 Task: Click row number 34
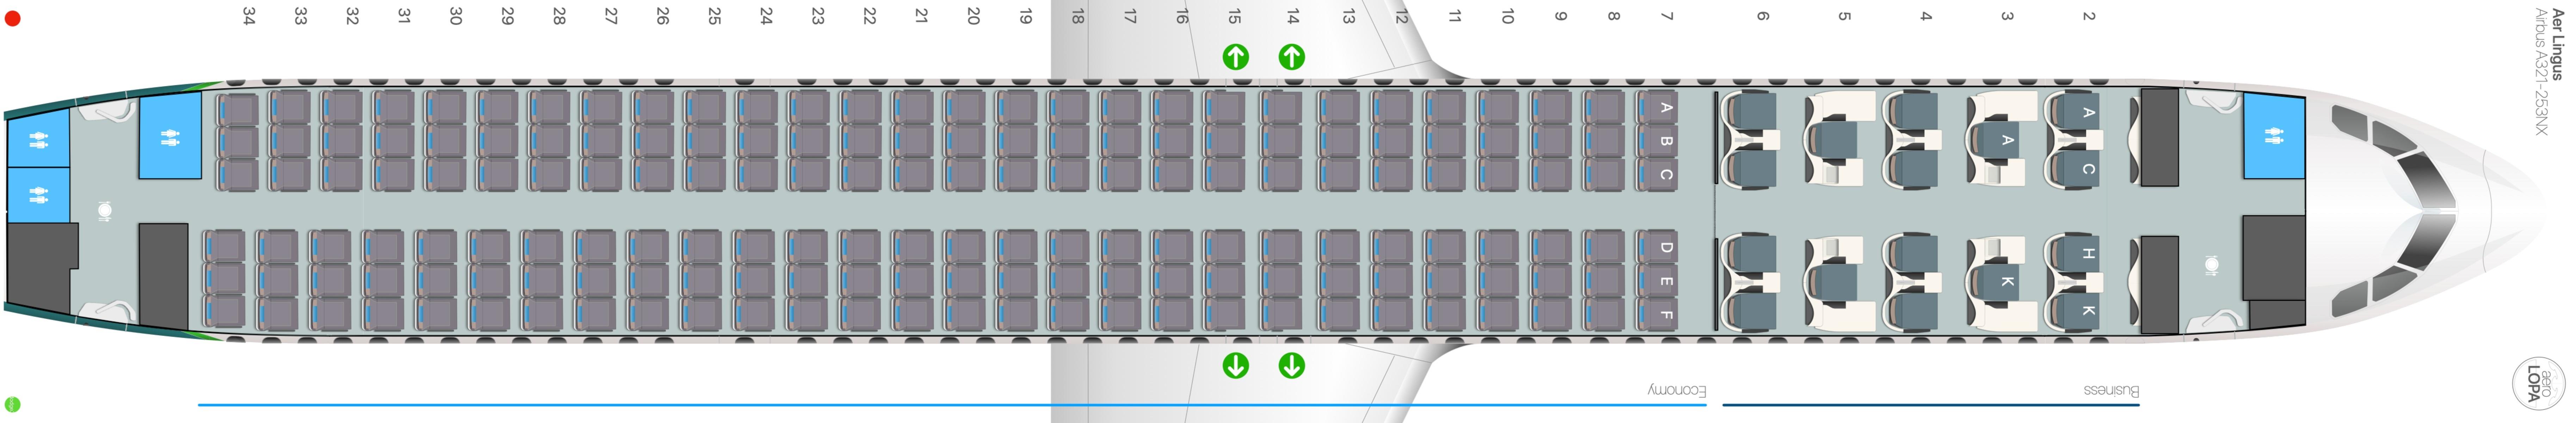coord(249,16)
